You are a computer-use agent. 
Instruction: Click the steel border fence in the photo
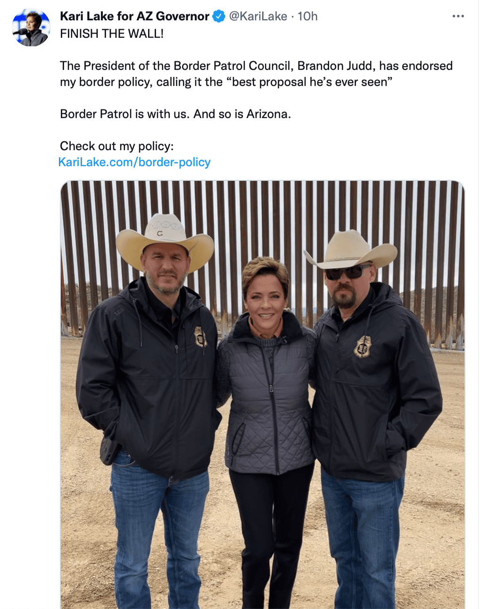(264, 212)
